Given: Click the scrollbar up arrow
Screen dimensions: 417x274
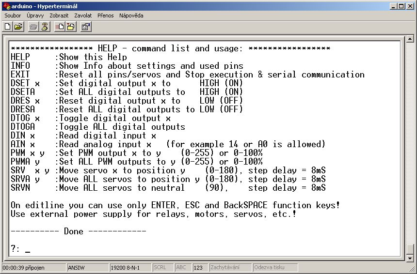Looking at the screenshot, I should [x=410, y=39].
